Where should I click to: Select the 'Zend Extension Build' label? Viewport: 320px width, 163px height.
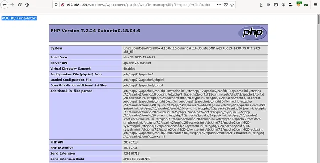pyautogui.click(x=67, y=159)
